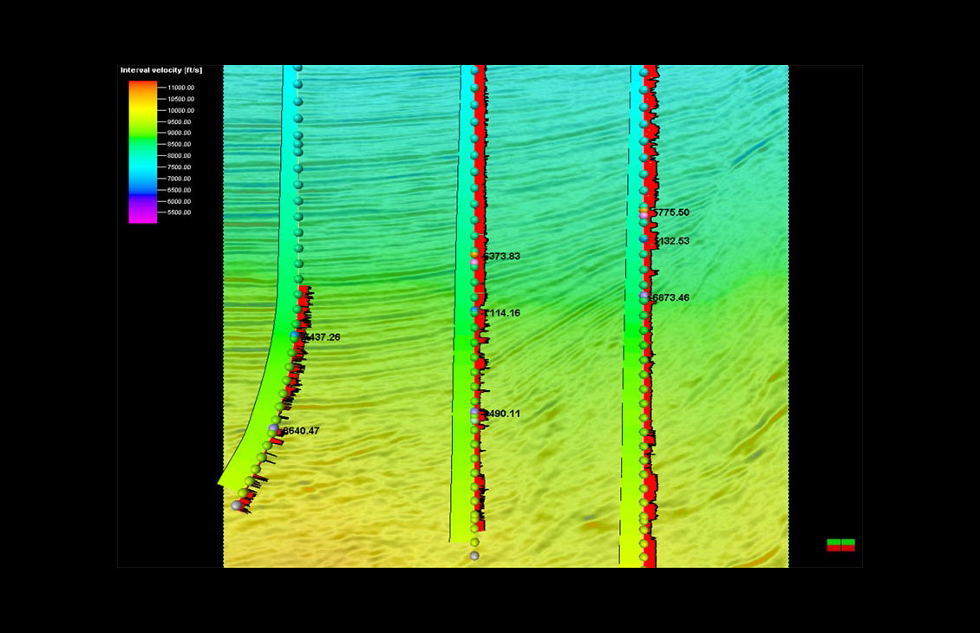Image resolution: width=980 pixels, height=633 pixels.
Task: Pick the pink marker on the middle well
Action: point(474,262)
